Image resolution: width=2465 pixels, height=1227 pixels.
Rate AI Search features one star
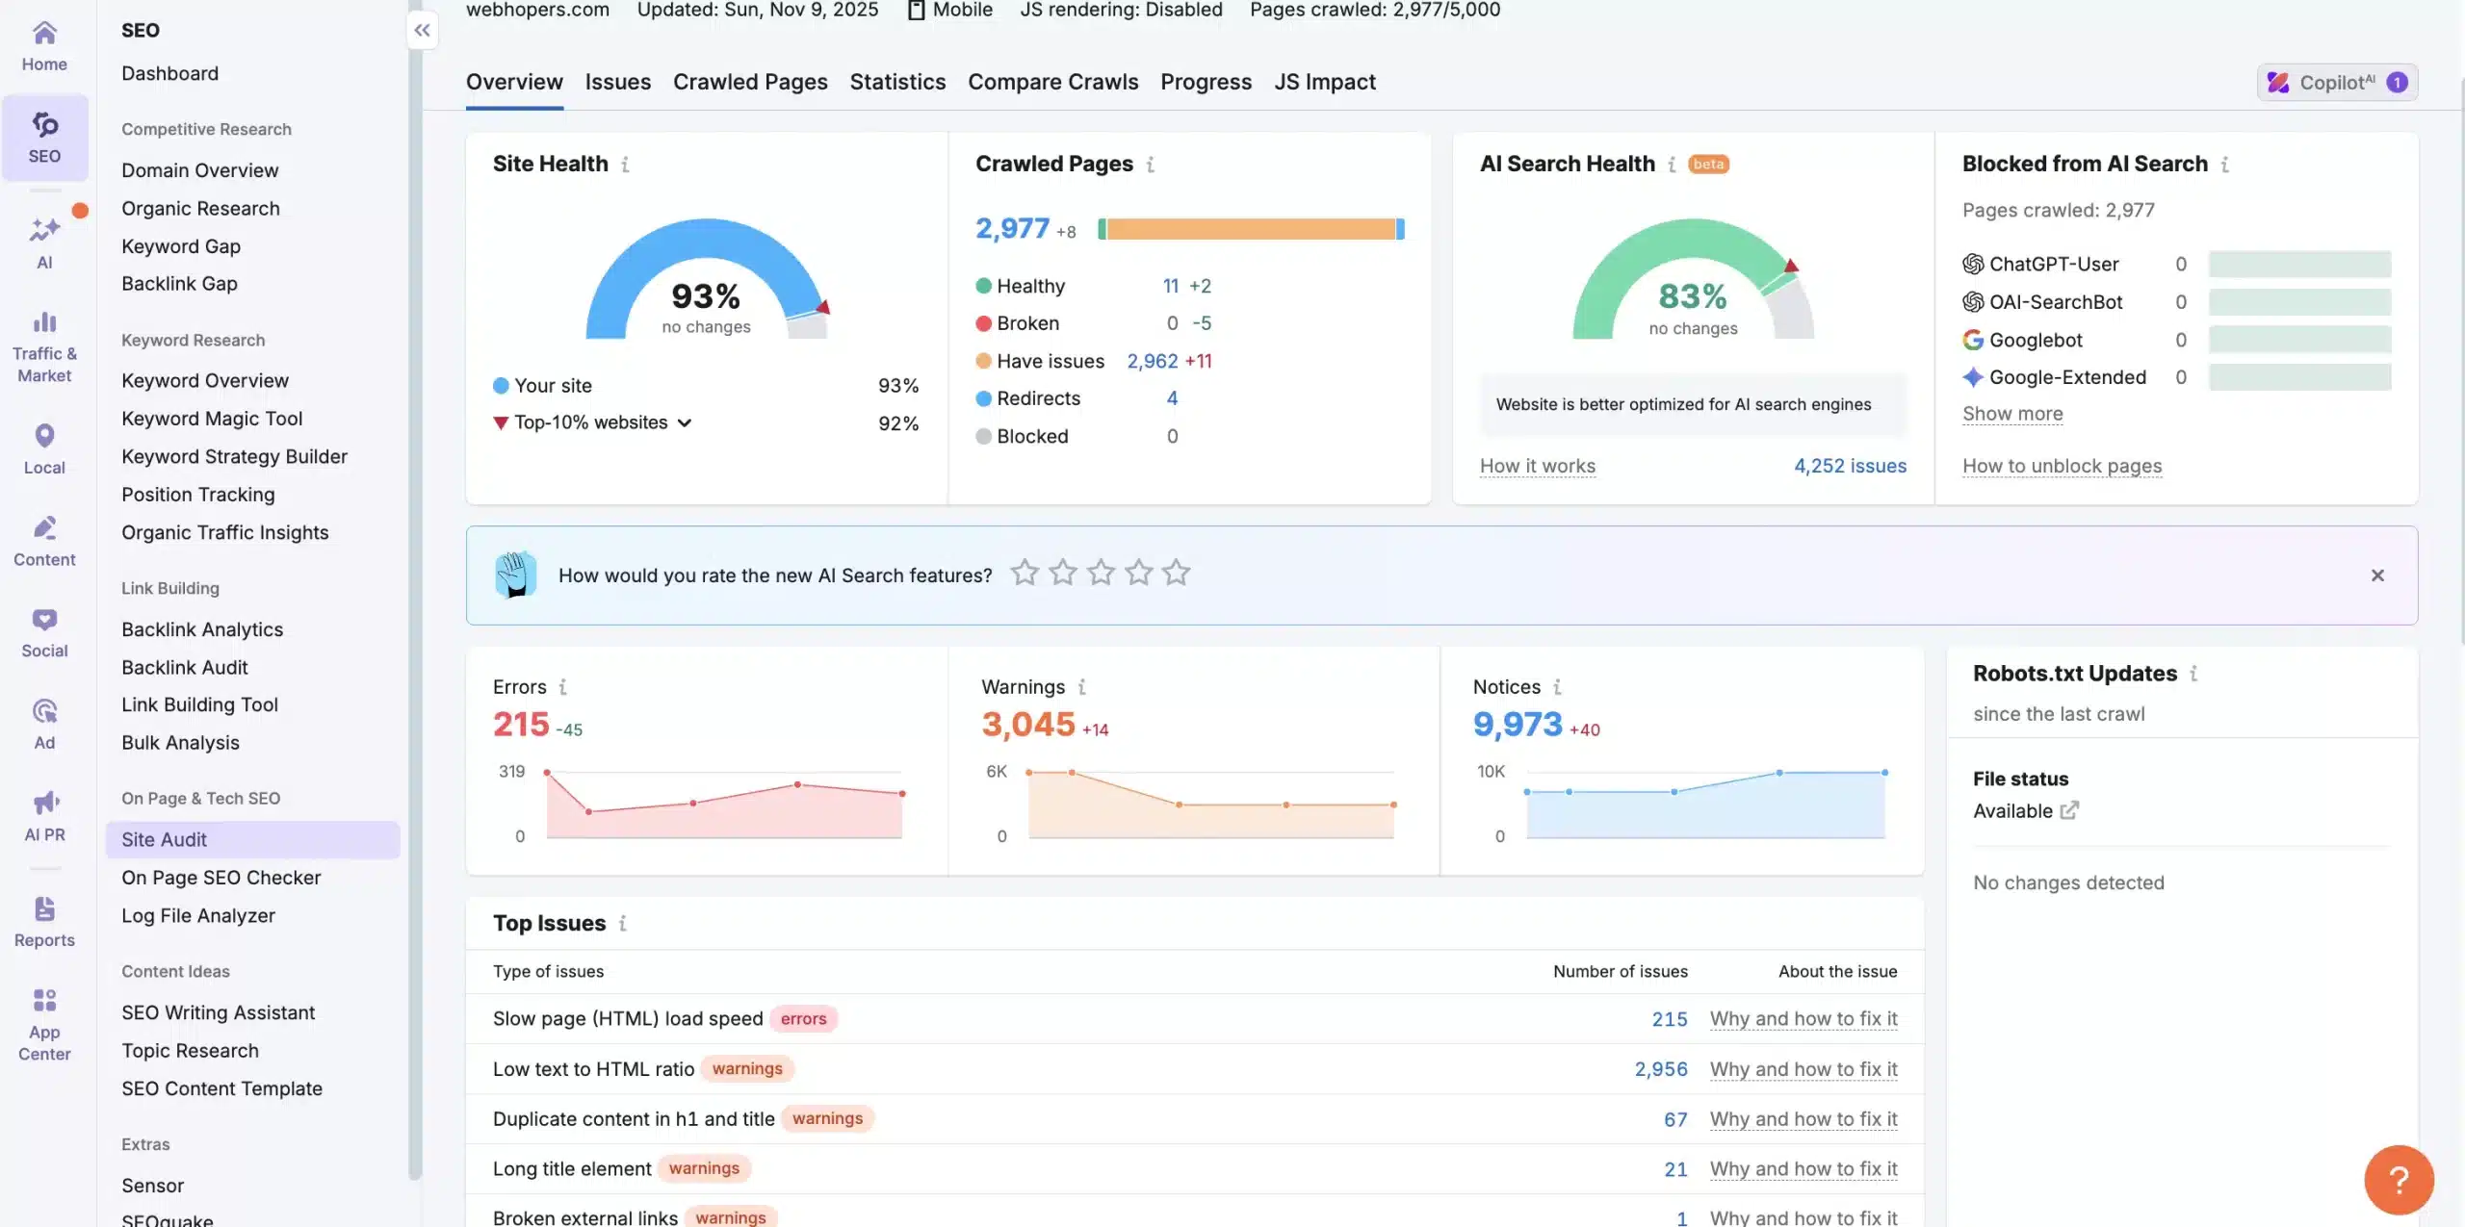(1025, 574)
